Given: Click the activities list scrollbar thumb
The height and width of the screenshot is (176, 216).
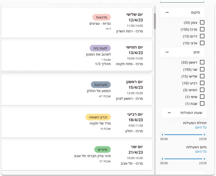Looking at the screenshot, I should click(x=155, y=21).
